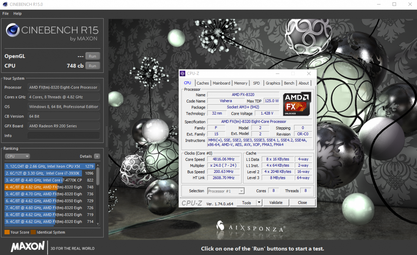
Task: Select the FX-8350 ranking row scoring 729
Action: (50, 201)
